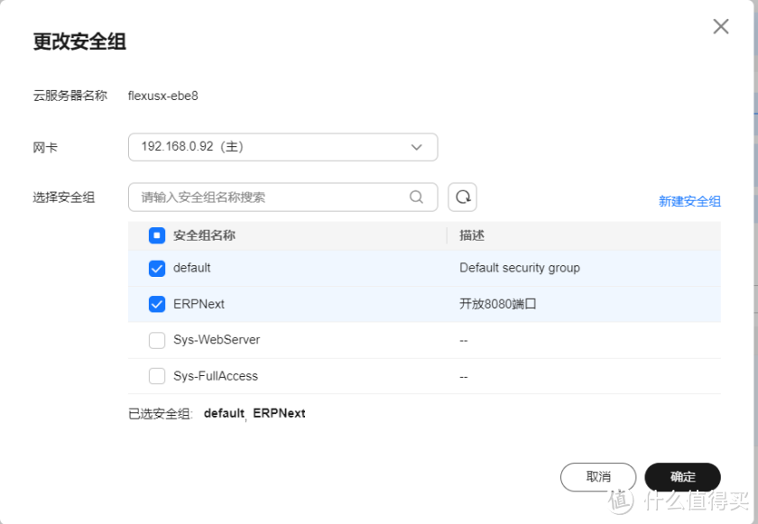Click the dropdown chevron on the network card selector
Image resolution: width=758 pixels, height=524 pixels.
point(415,146)
